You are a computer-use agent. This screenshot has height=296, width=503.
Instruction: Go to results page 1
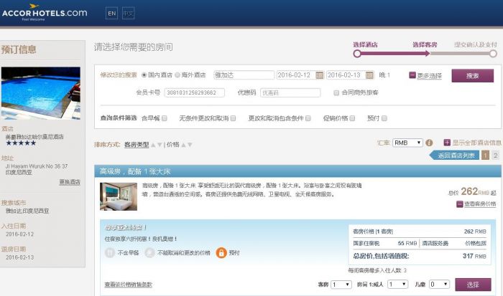coord(485,156)
